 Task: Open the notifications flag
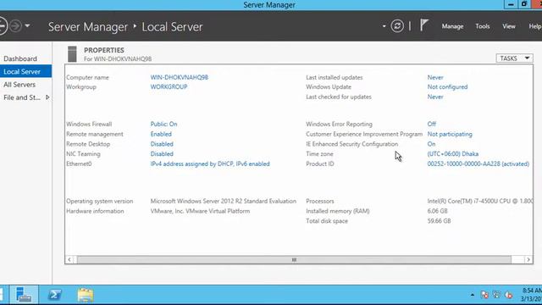click(424, 25)
